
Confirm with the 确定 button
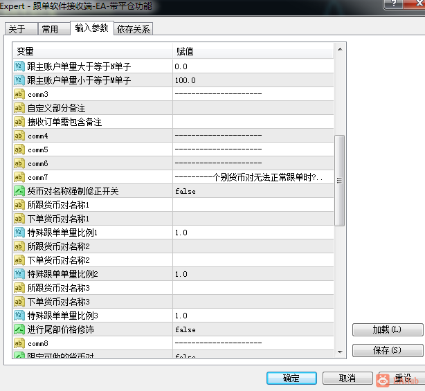pyautogui.click(x=291, y=378)
